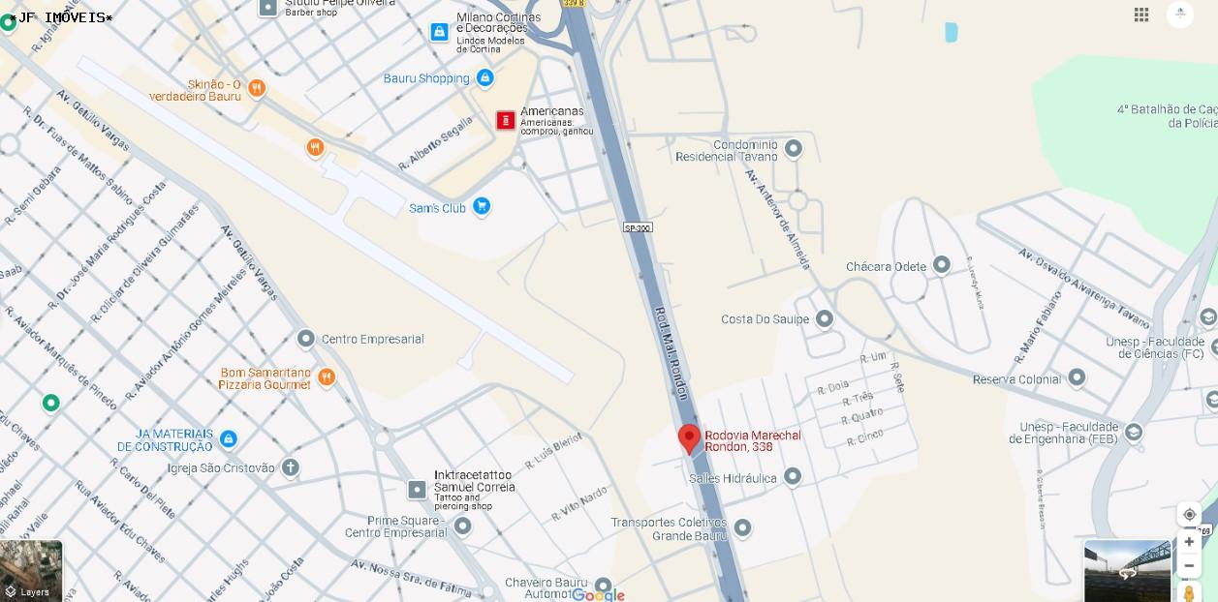Viewport: 1218px width, 602px height.
Task: Center map on my location button
Action: coord(1189,515)
